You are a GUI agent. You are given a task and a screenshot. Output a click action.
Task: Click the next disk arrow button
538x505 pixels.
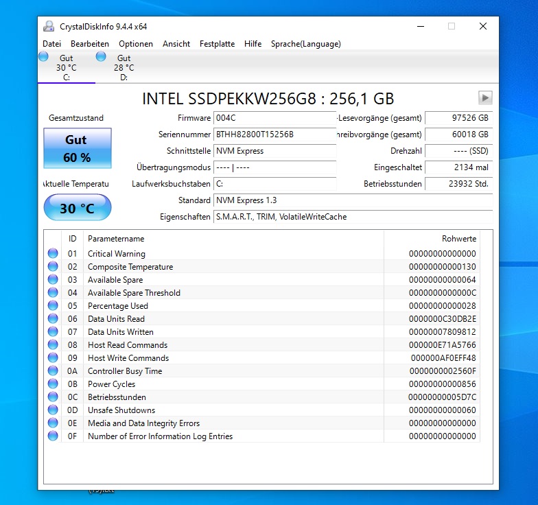[485, 97]
